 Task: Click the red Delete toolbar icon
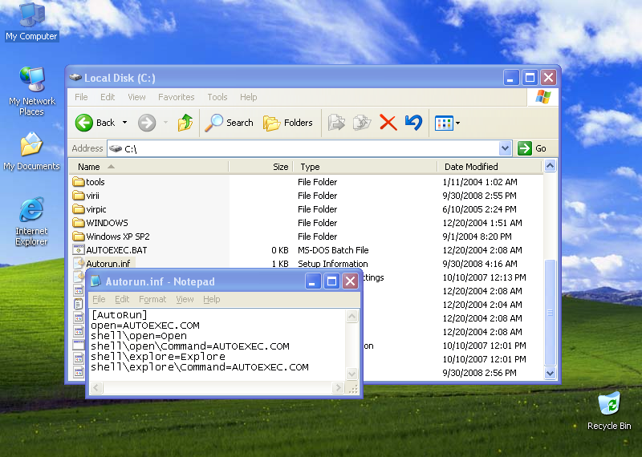pos(388,123)
